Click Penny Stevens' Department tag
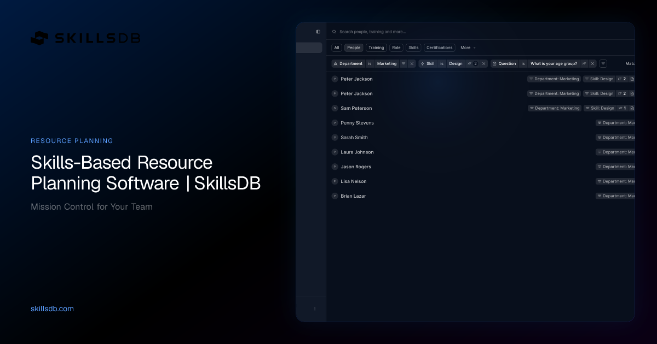Viewport: 657px width, 344px height. click(x=615, y=123)
